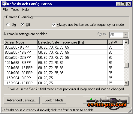
Task: Open the Set to dropdown arrow
Action: [125, 35]
